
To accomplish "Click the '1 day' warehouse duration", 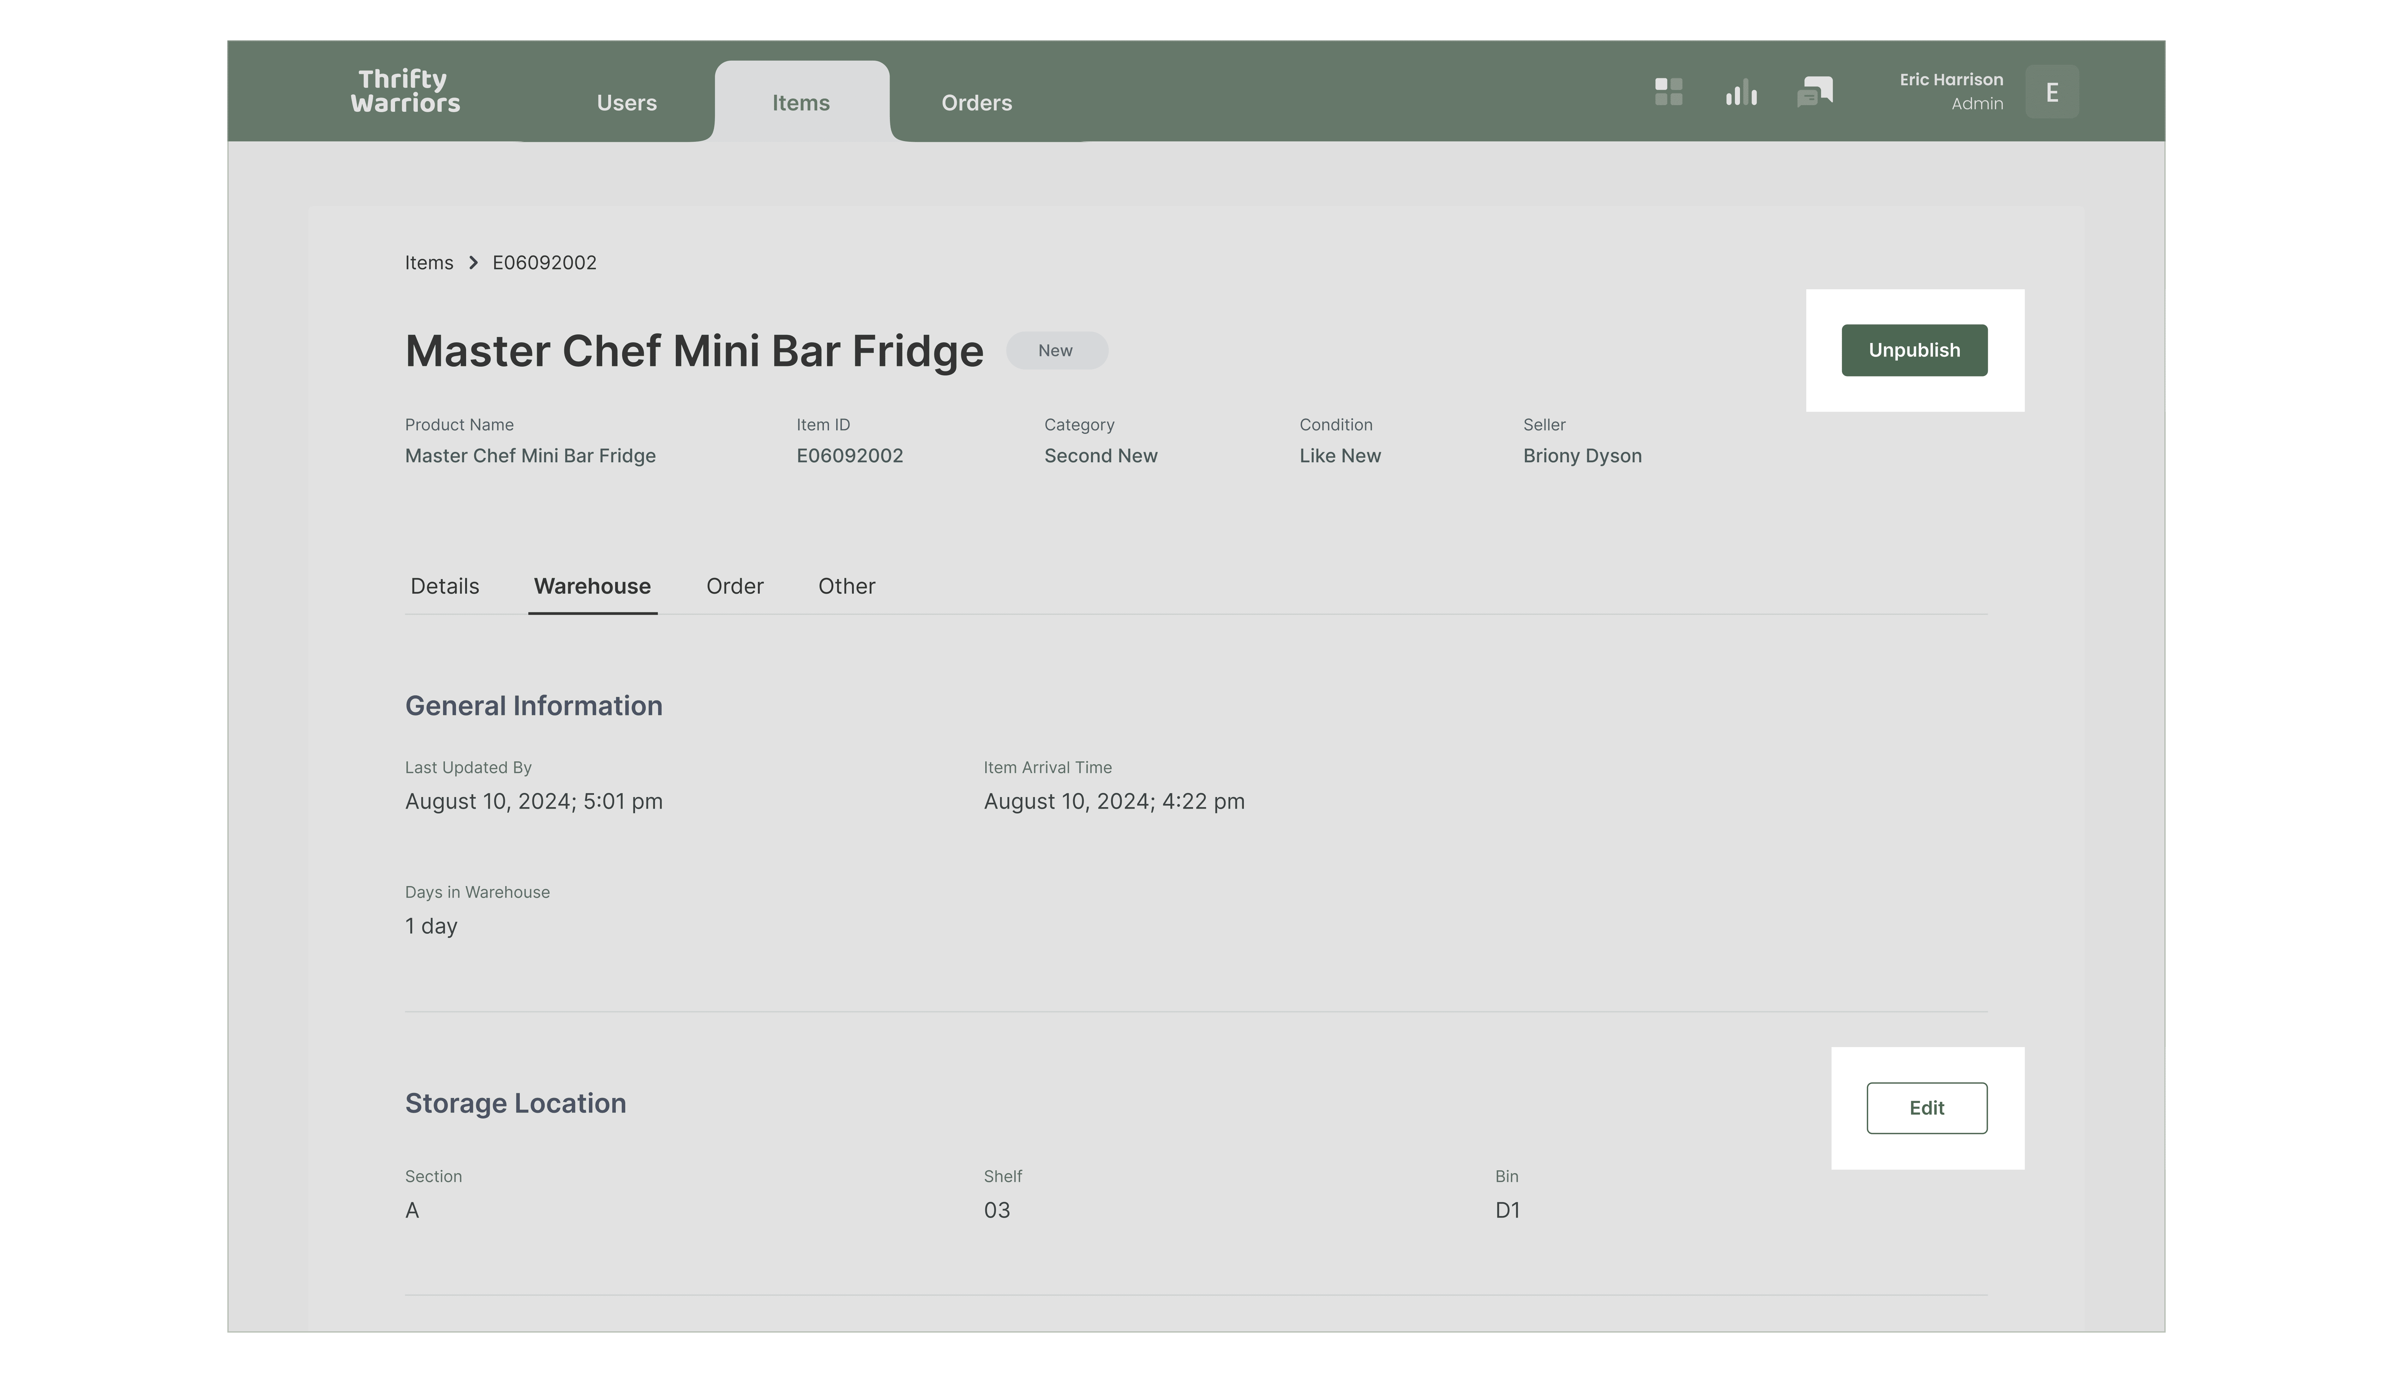I will point(431,926).
